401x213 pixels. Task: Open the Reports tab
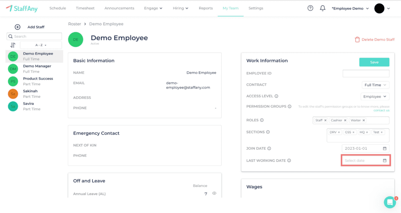point(206,8)
